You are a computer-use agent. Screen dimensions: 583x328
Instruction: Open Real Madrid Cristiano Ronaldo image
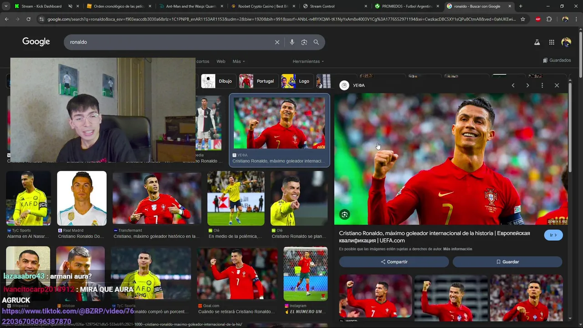[82, 199]
